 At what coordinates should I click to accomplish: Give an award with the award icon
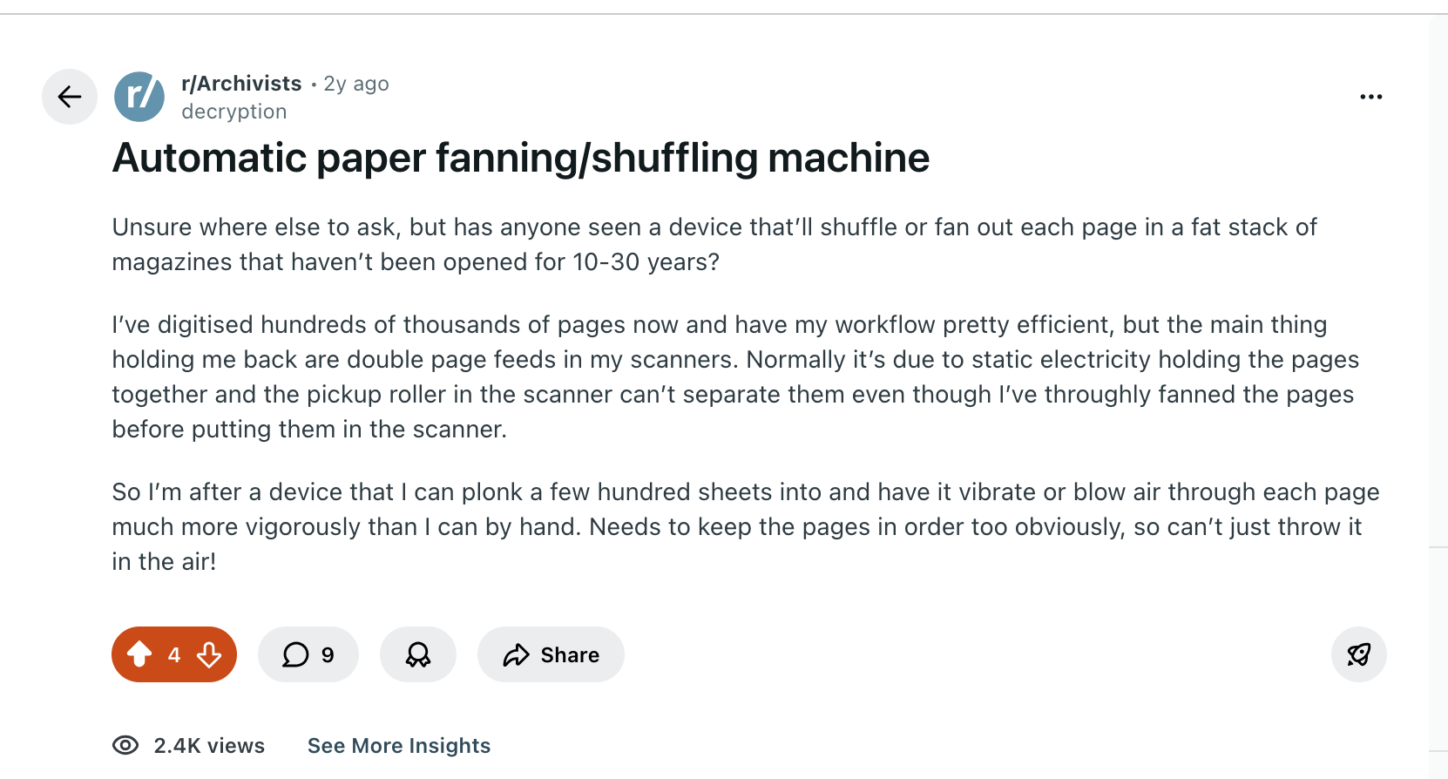tap(418, 654)
